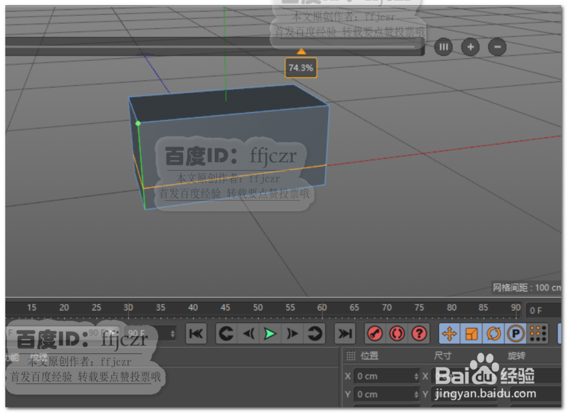This screenshot has width=567, height=413.
Task: Click the grid handle icon left of 位置
Action: tap(350, 356)
